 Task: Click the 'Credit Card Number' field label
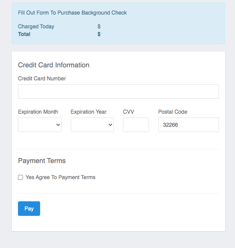(42, 78)
